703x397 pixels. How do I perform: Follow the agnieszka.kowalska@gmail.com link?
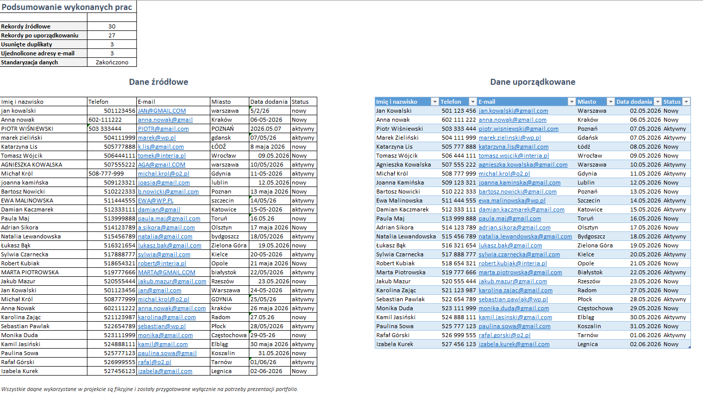point(523,165)
